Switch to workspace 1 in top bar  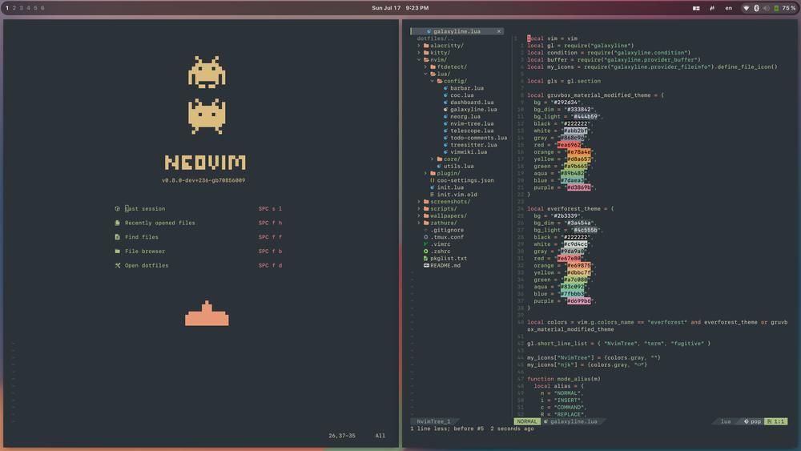click(7, 8)
